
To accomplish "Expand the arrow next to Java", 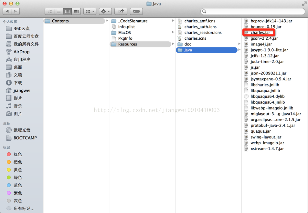I will pyautogui.click(x=239, y=50).
